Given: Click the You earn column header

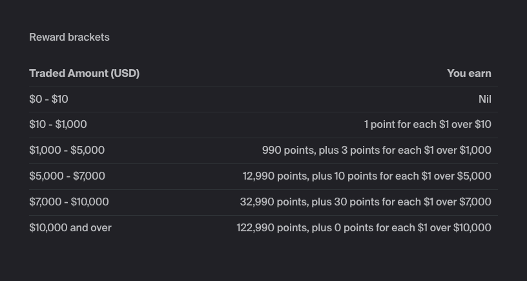Looking at the screenshot, I should (469, 74).
